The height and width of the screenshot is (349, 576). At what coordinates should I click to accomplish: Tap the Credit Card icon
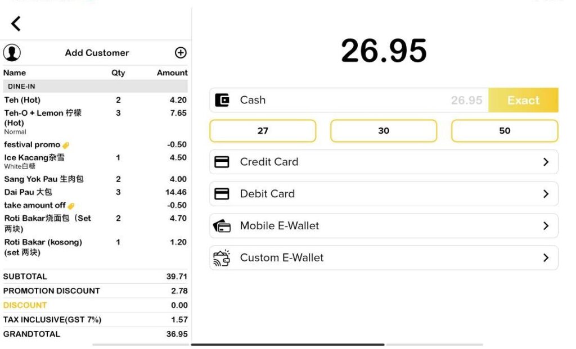click(222, 162)
